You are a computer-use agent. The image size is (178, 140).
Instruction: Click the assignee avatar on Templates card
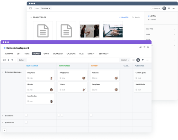116,90
